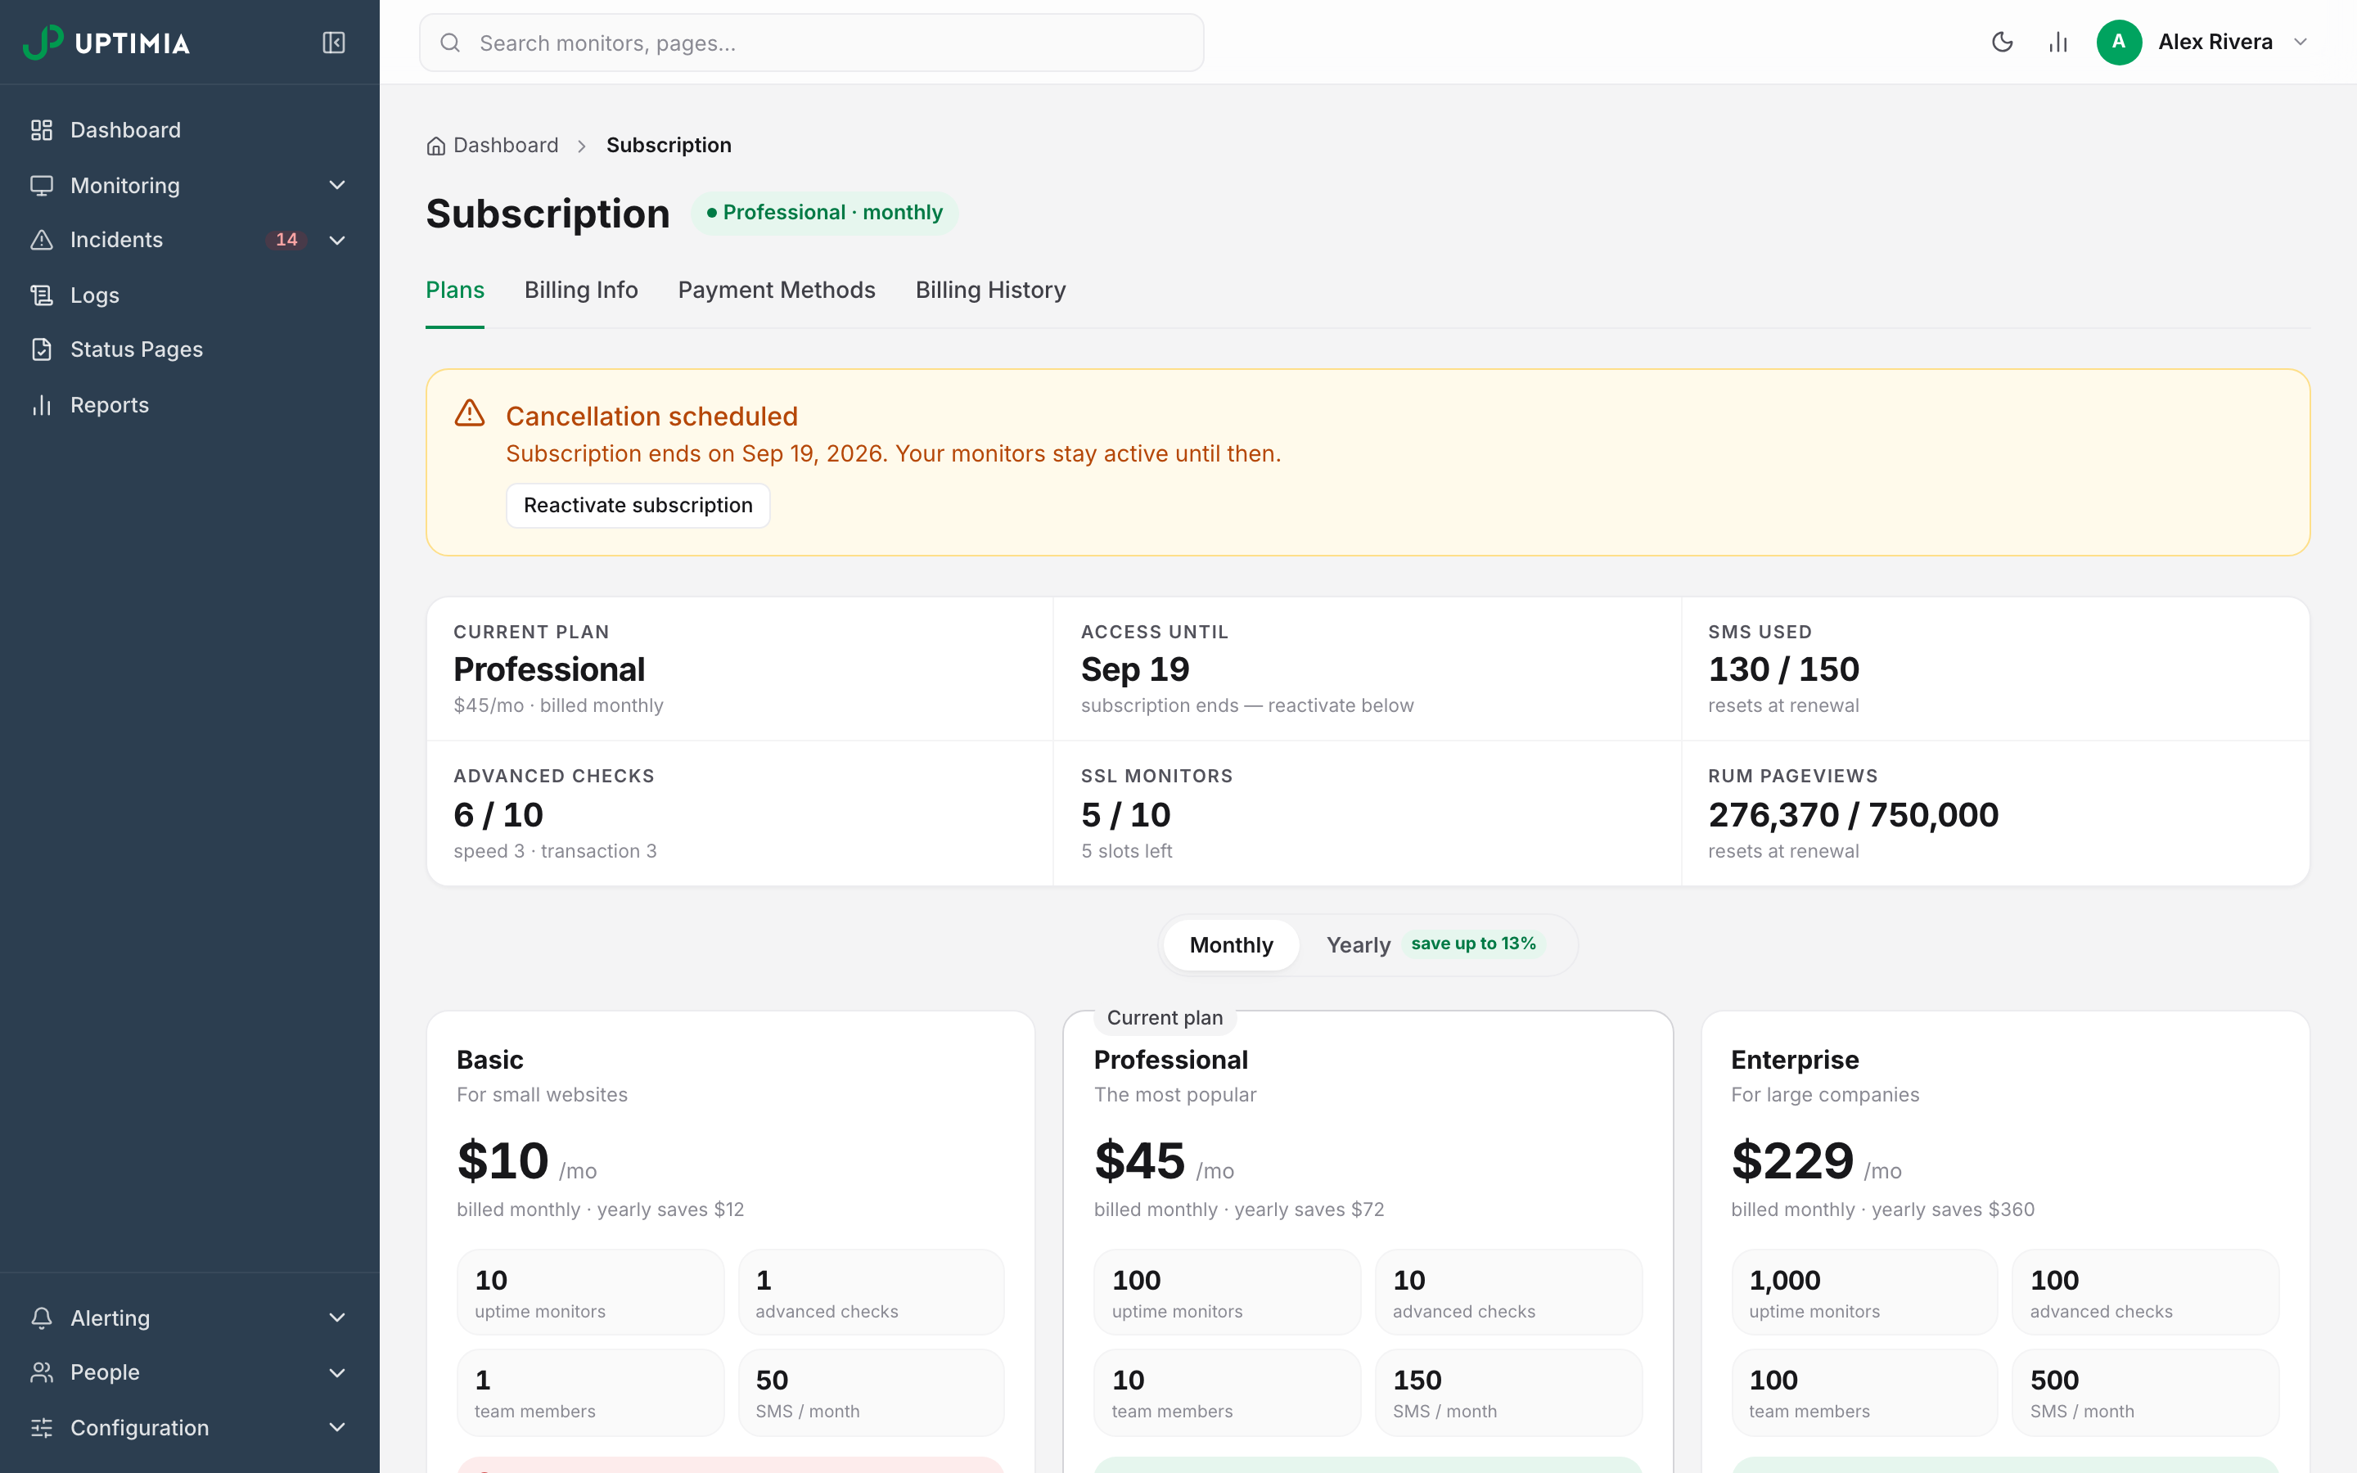2357x1473 pixels.
Task: Click the Basic plan title
Action: pos(490,1060)
